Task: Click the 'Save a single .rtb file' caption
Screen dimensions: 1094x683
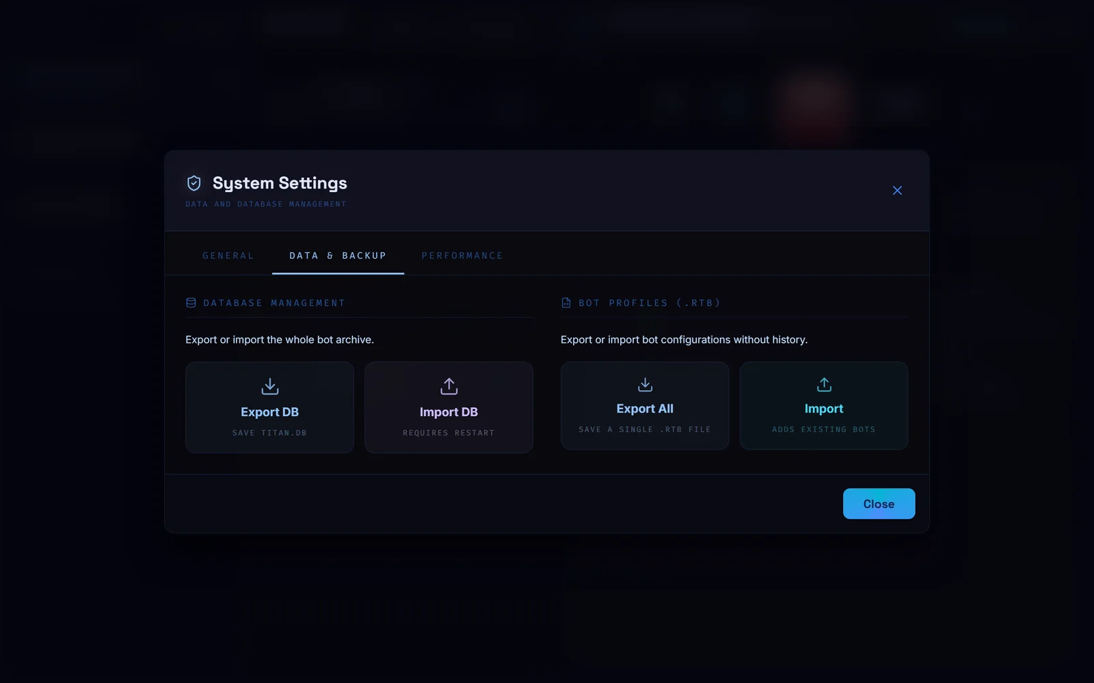Action: [x=645, y=430]
